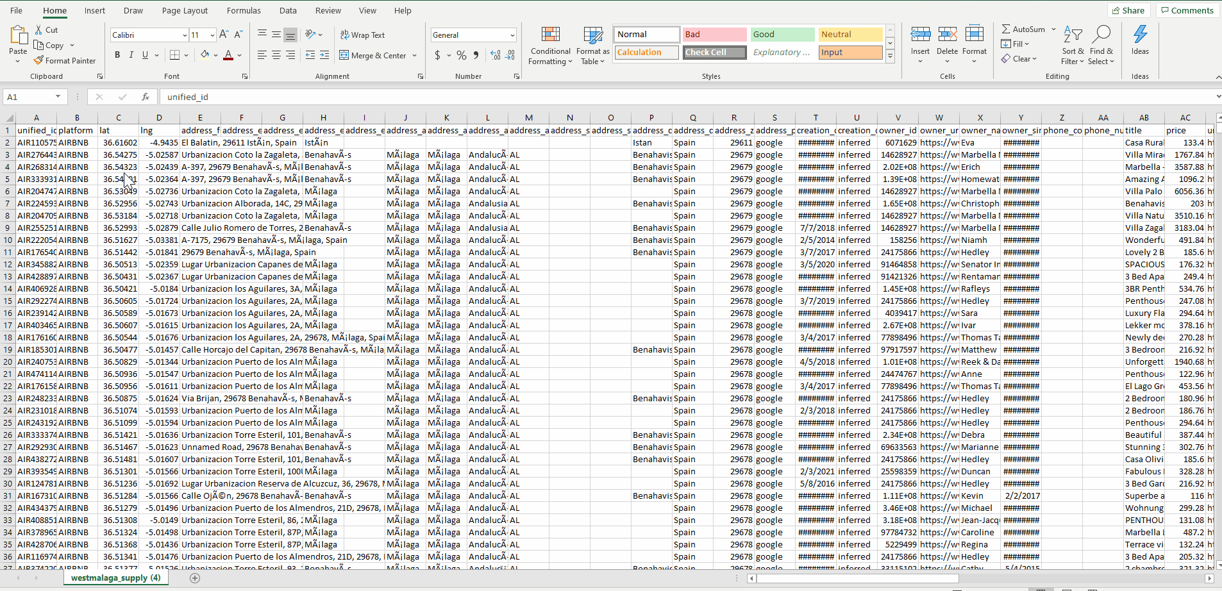Click the Insert cells icon

pos(920,34)
